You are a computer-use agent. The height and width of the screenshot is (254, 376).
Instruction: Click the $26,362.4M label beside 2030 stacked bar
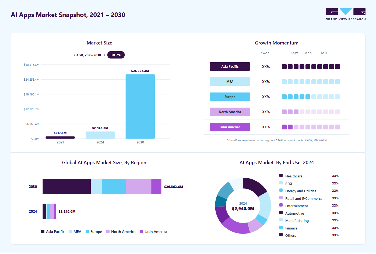click(174, 187)
